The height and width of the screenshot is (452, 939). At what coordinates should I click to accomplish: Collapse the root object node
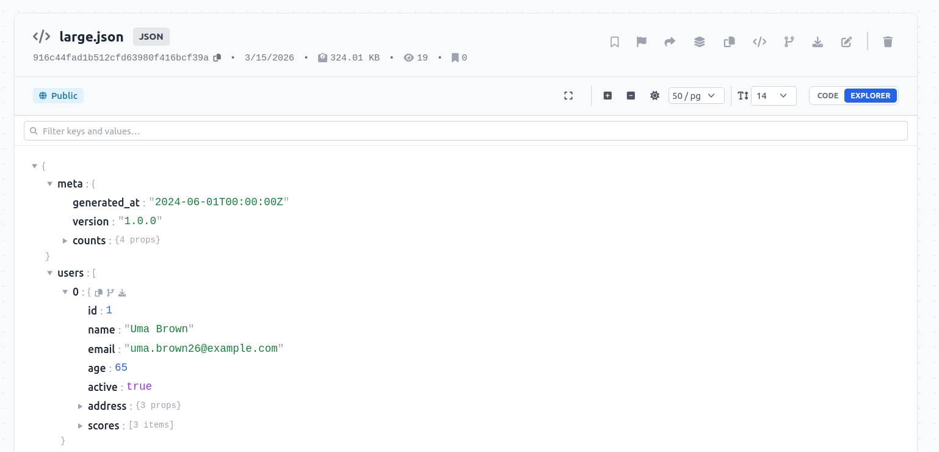pos(35,166)
